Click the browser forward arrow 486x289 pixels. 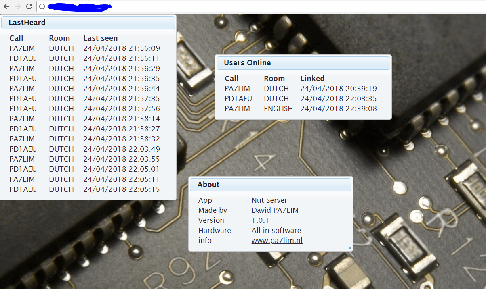click(17, 6)
